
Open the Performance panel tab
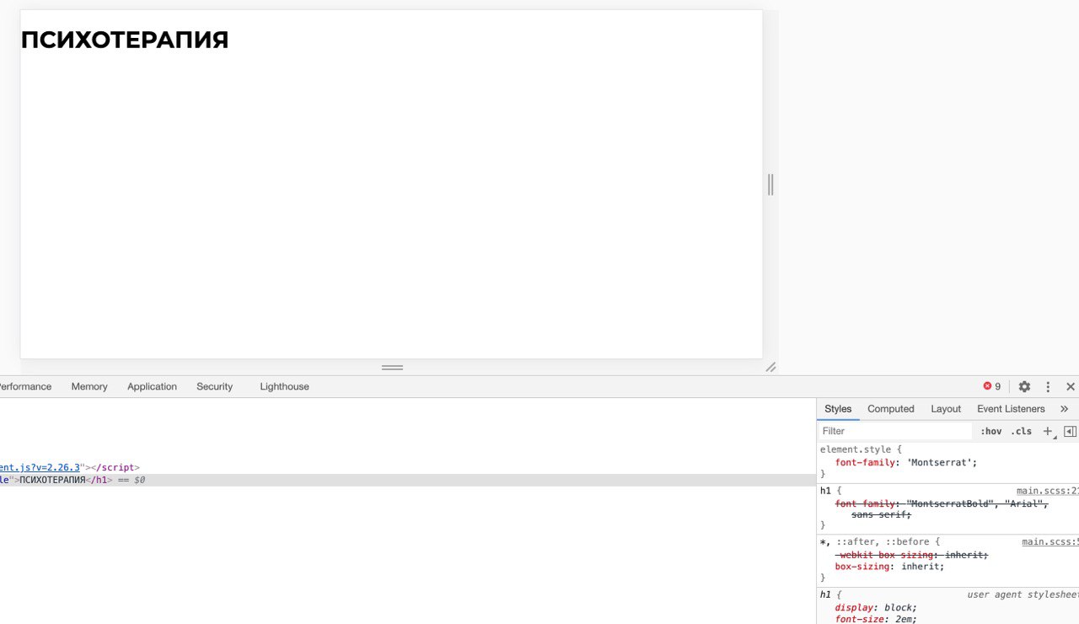tap(24, 386)
